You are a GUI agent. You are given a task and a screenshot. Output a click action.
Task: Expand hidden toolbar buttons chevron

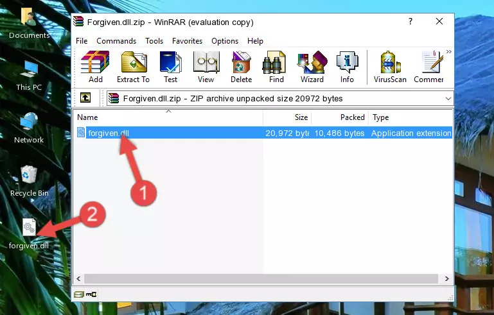[x=448, y=51]
